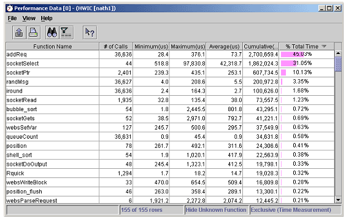
Task: Click Exclusive (Time Measurement) status button
Action: tap(291, 210)
